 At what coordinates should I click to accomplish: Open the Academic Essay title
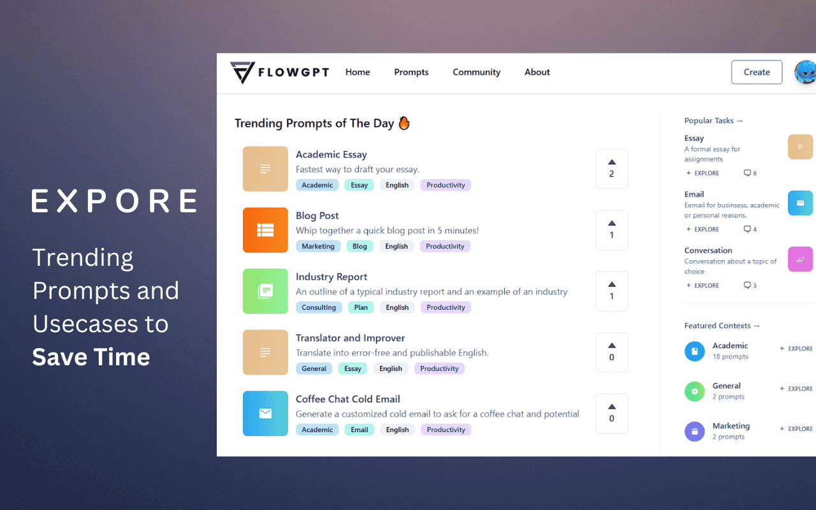click(331, 154)
